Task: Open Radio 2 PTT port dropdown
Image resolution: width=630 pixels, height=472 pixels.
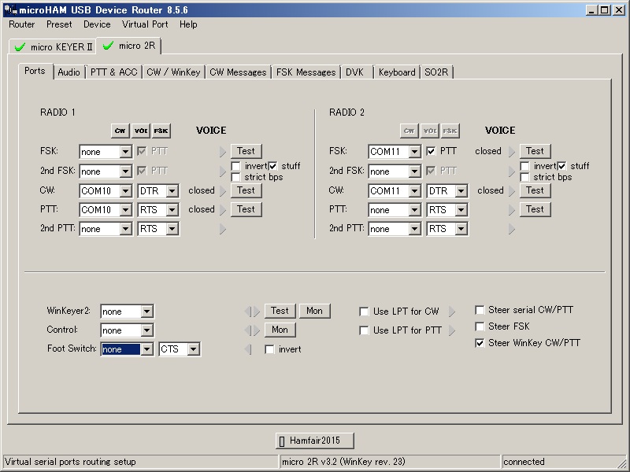Action: [415, 210]
